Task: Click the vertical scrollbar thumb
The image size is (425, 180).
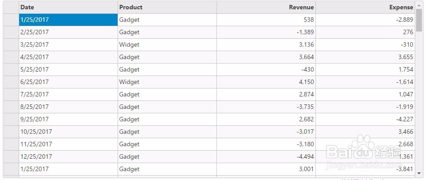Action: (419, 20)
